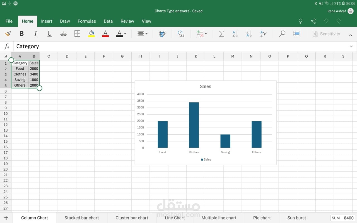This screenshot has width=357, height=223.
Task: Expand the formula bar chevron
Action: pos(351,46)
